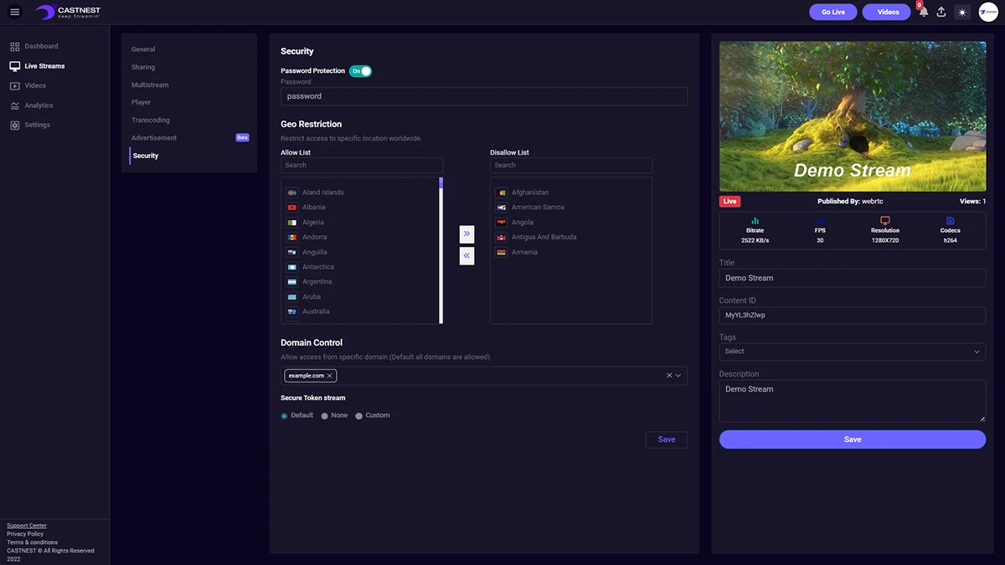The image size is (1005, 565).
Task: Click the Codecs document icon
Action: tap(950, 221)
